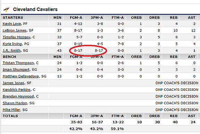200x134 pixels.
Task: Select Iman Shumpert name link
Action: [16, 69]
